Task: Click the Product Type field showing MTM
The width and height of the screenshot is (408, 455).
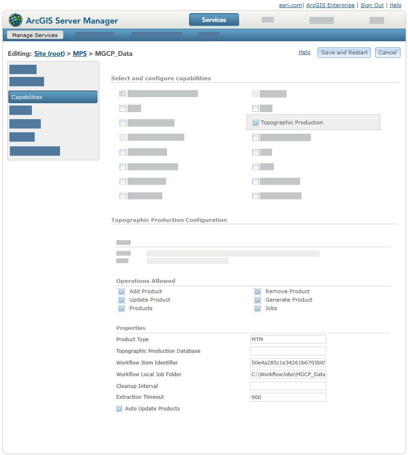Action: [288, 339]
